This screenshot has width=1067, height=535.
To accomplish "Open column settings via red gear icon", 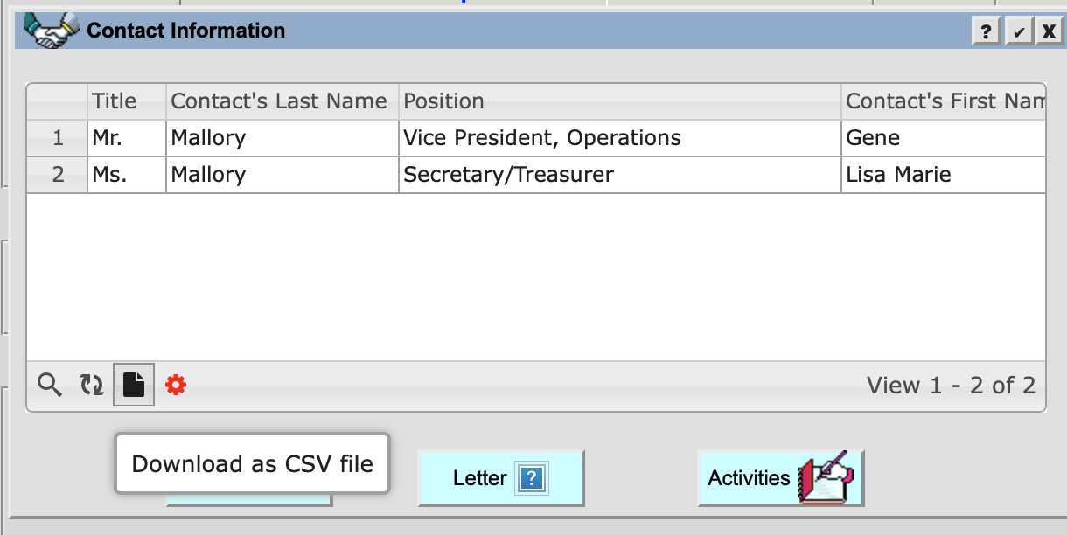I will [175, 385].
